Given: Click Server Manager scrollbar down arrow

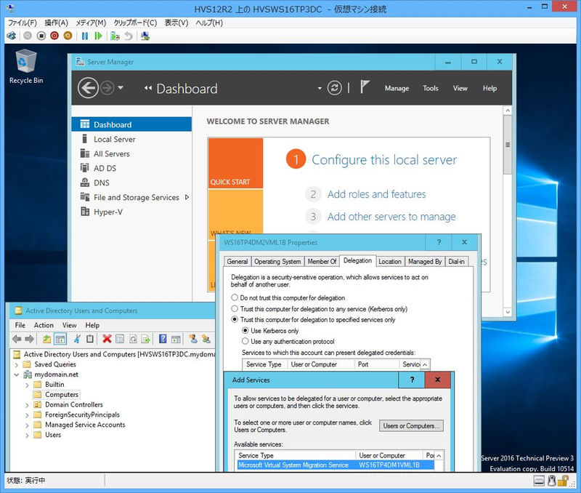Looking at the screenshot, I should (508, 312).
